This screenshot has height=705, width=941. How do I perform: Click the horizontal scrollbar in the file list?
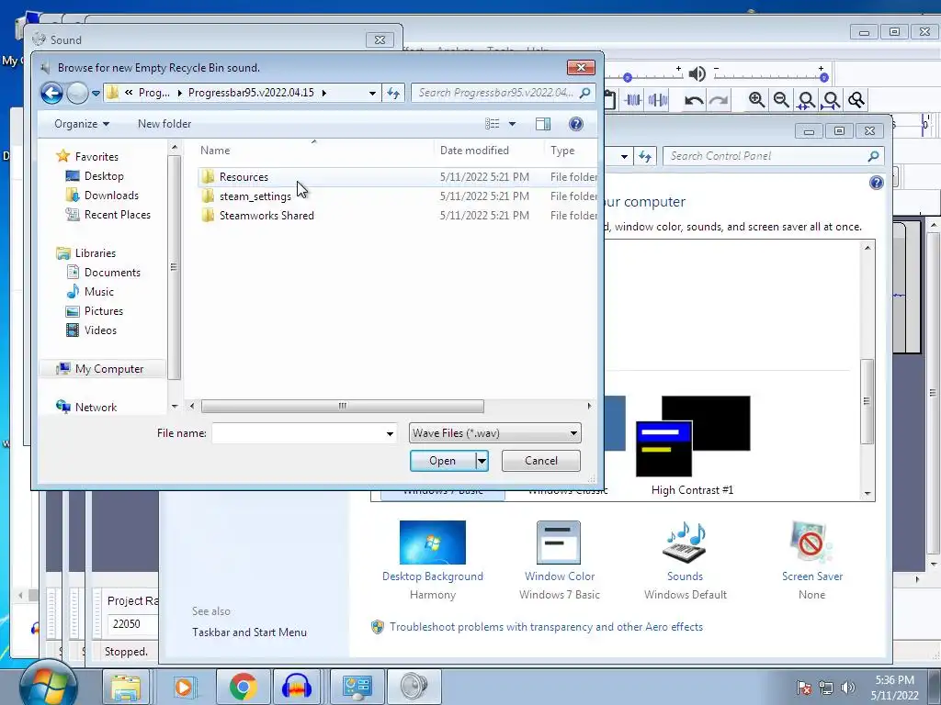click(342, 406)
